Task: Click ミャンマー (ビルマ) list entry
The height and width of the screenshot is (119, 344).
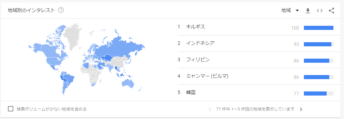Action: pyautogui.click(x=207, y=76)
